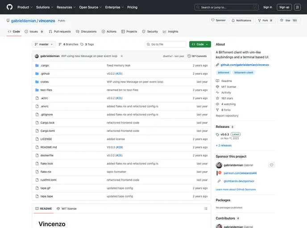Click the Patreon logo icon

coord(219,173)
